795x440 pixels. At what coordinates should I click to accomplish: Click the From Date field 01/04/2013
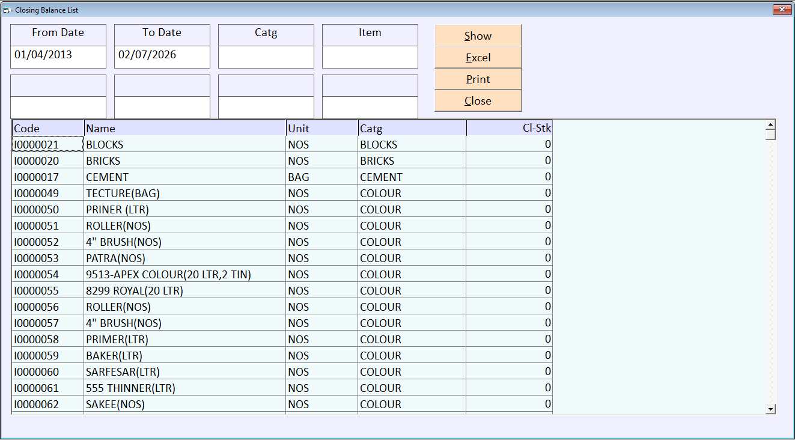(58, 57)
